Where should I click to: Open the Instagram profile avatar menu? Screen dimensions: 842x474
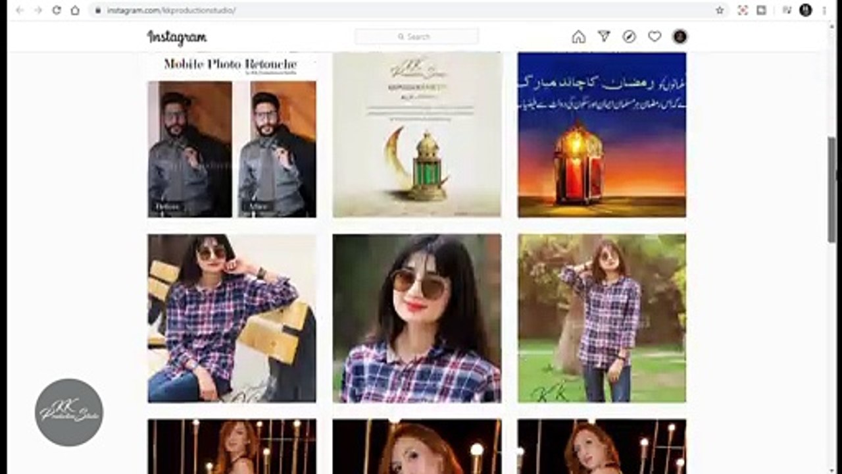point(680,37)
